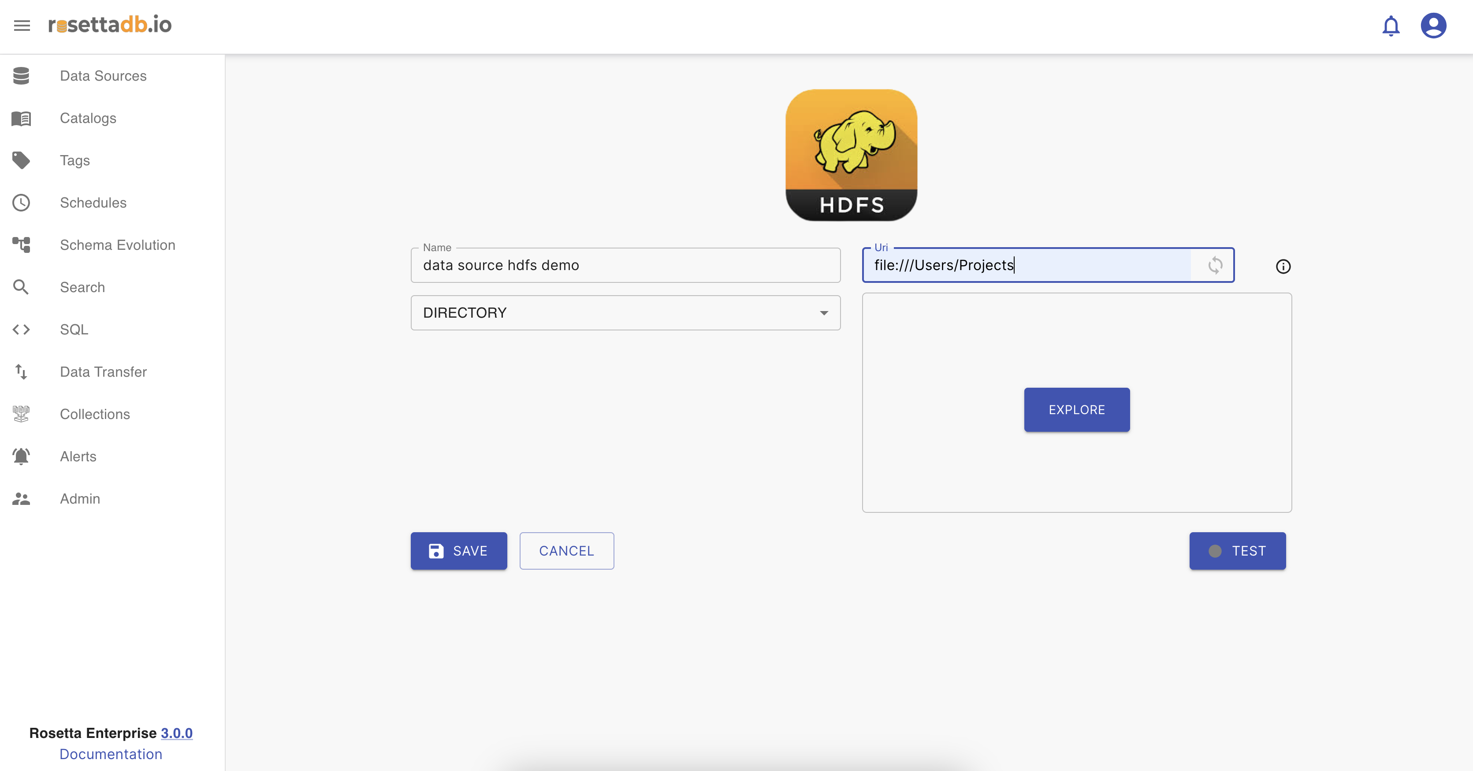Click into the Name input field
The width and height of the screenshot is (1473, 771).
click(x=625, y=266)
